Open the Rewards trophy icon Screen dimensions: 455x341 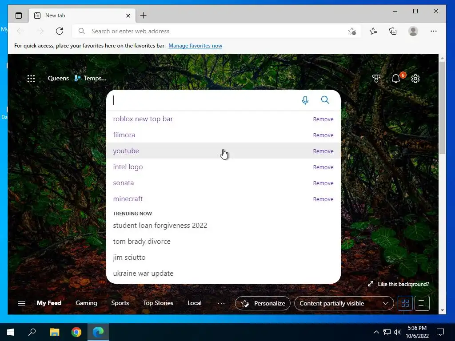point(376,79)
